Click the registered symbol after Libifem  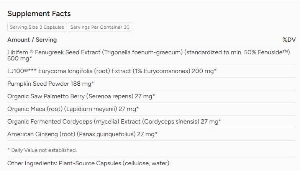(31, 52)
